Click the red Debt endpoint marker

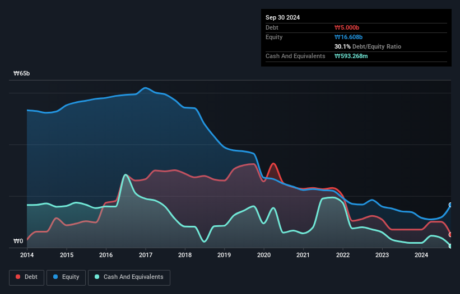pyautogui.click(x=450, y=235)
